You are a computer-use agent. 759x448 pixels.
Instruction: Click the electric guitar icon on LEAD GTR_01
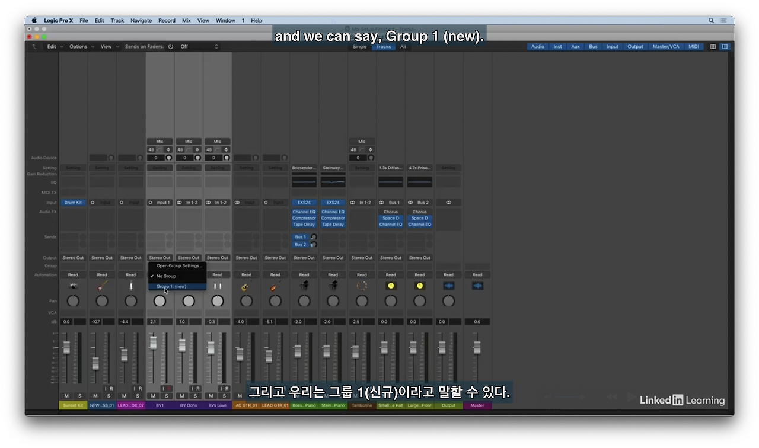click(x=275, y=286)
